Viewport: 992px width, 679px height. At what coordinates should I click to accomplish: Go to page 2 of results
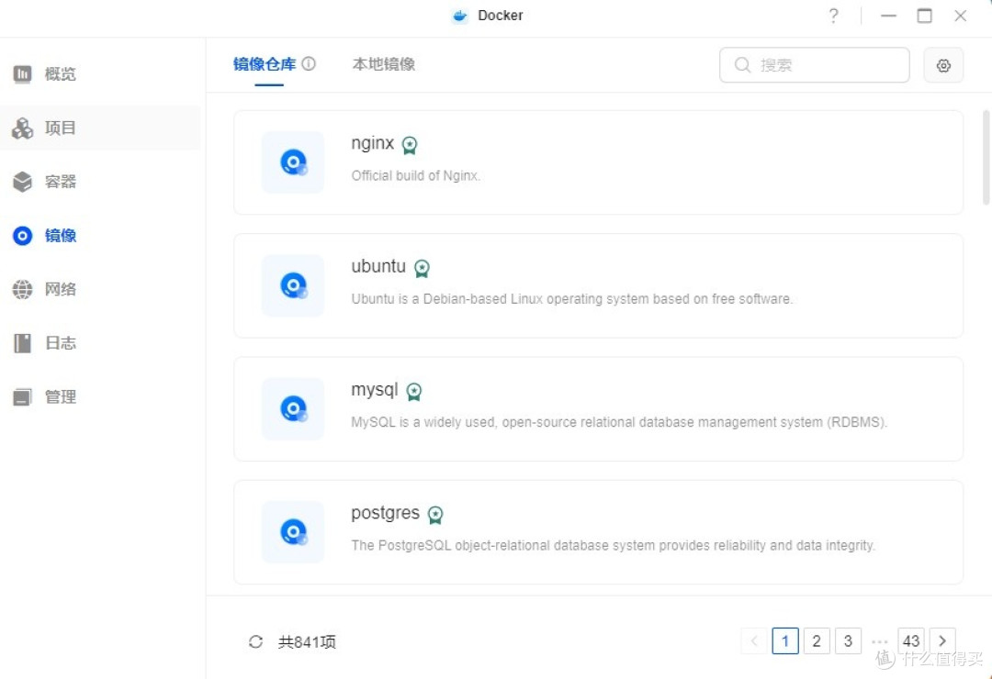[817, 641]
